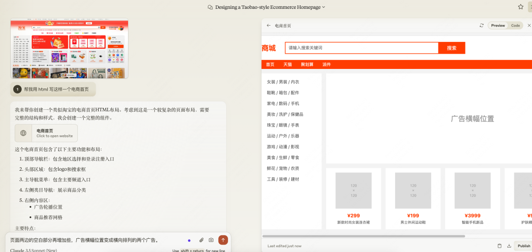Viewport: 532px width, 252px height.
Task: Click the 商城 logo in preview
Action: click(x=269, y=48)
